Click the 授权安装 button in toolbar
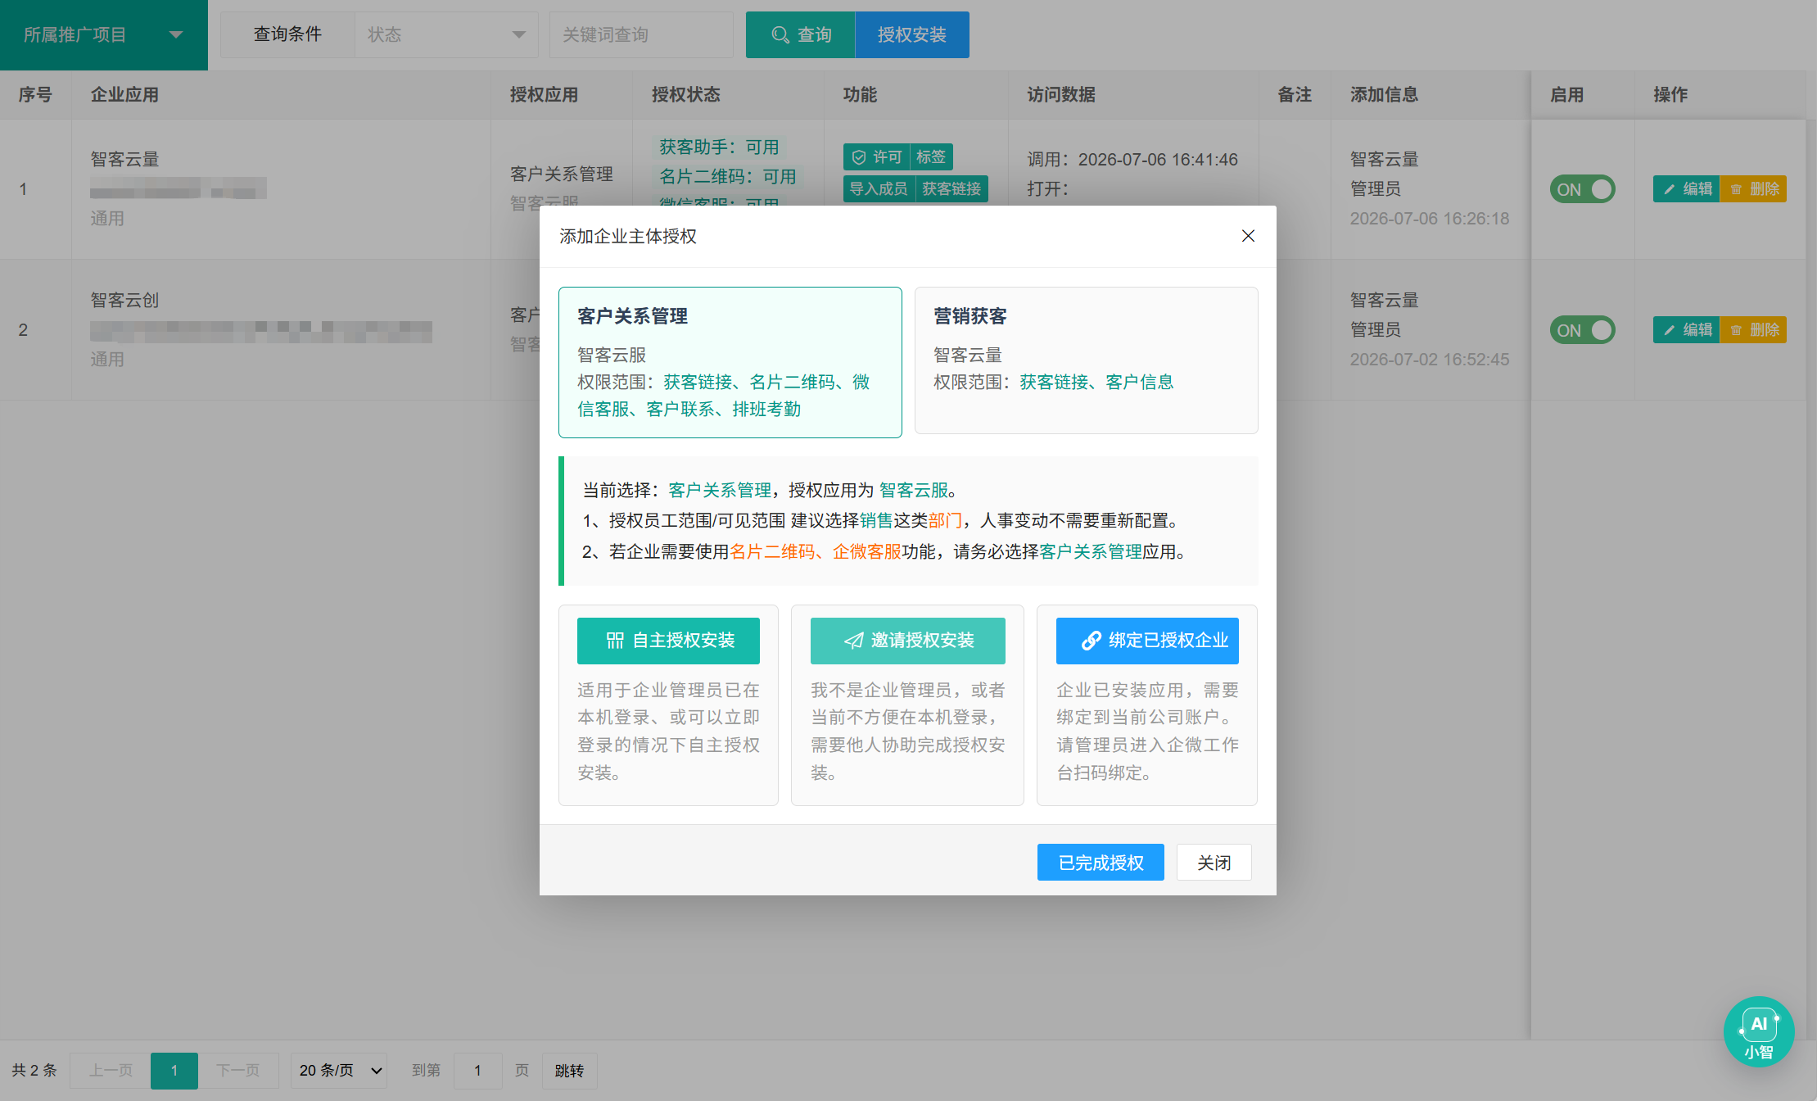This screenshot has height=1101, width=1817. click(x=912, y=34)
